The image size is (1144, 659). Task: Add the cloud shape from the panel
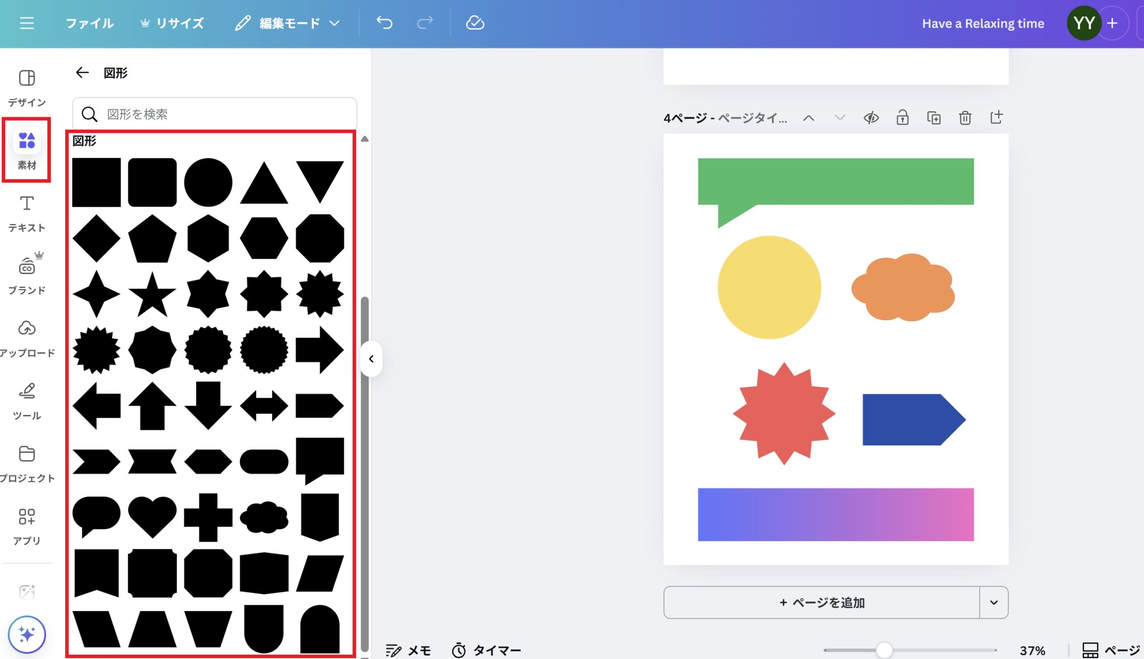click(264, 517)
